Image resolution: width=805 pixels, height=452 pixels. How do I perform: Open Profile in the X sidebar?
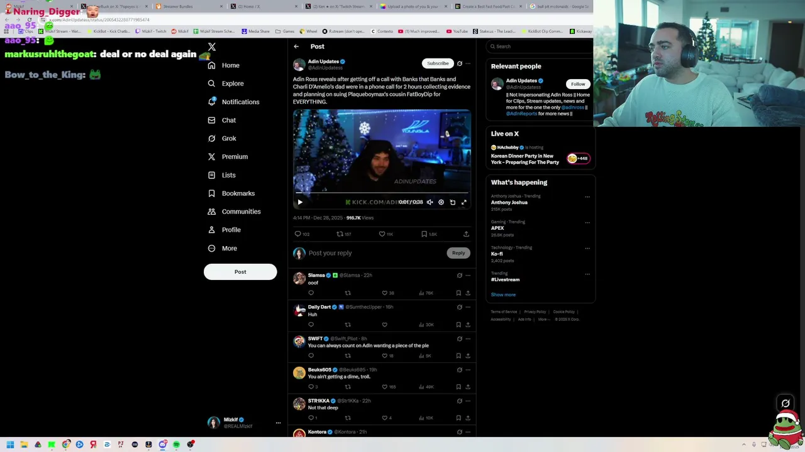(224, 230)
